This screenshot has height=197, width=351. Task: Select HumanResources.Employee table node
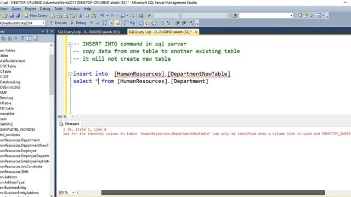point(18,150)
